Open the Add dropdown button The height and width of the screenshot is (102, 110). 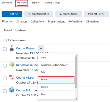[x=12, y=14]
